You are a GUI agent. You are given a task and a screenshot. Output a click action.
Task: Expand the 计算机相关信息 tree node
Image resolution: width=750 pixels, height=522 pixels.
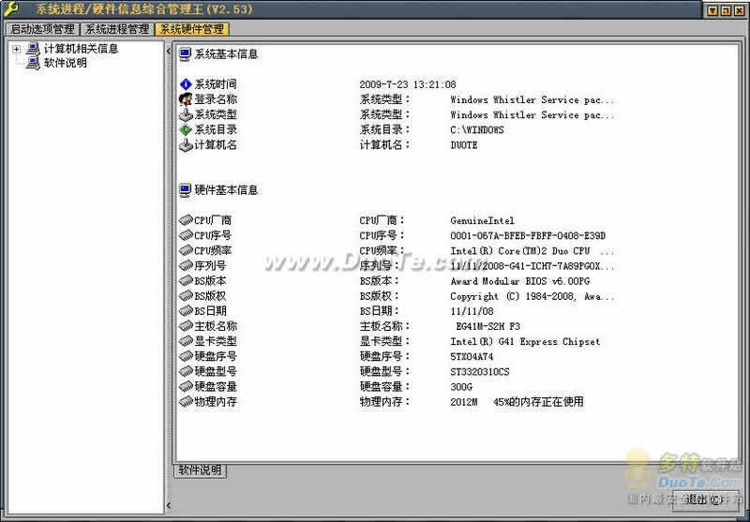[x=17, y=49]
